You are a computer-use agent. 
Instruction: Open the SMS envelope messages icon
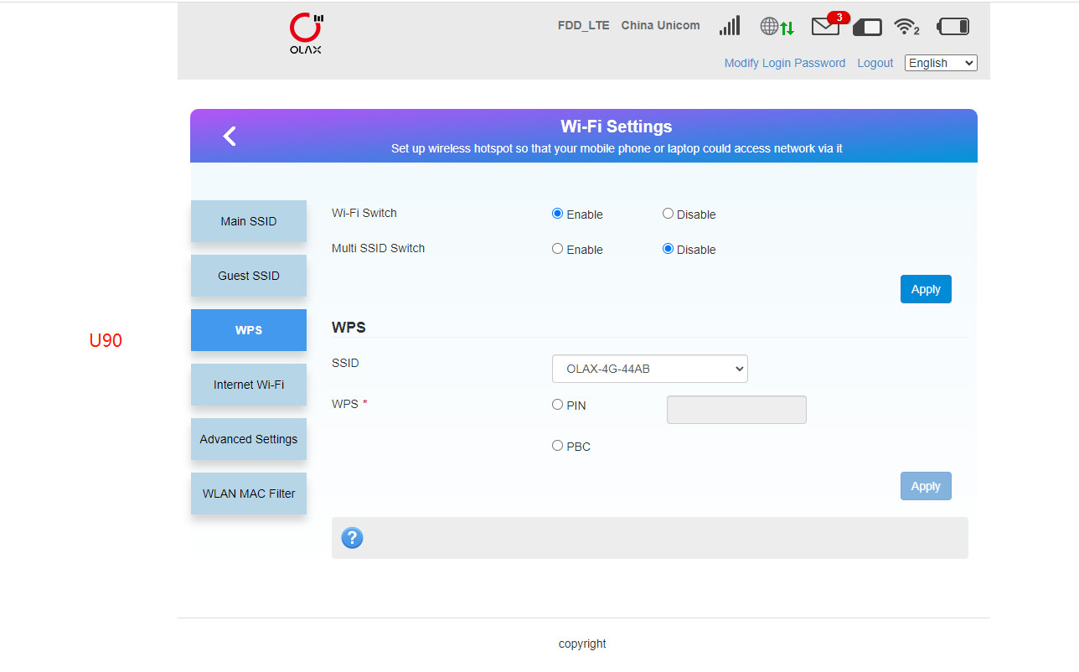pyautogui.click(x=825, y=27)
